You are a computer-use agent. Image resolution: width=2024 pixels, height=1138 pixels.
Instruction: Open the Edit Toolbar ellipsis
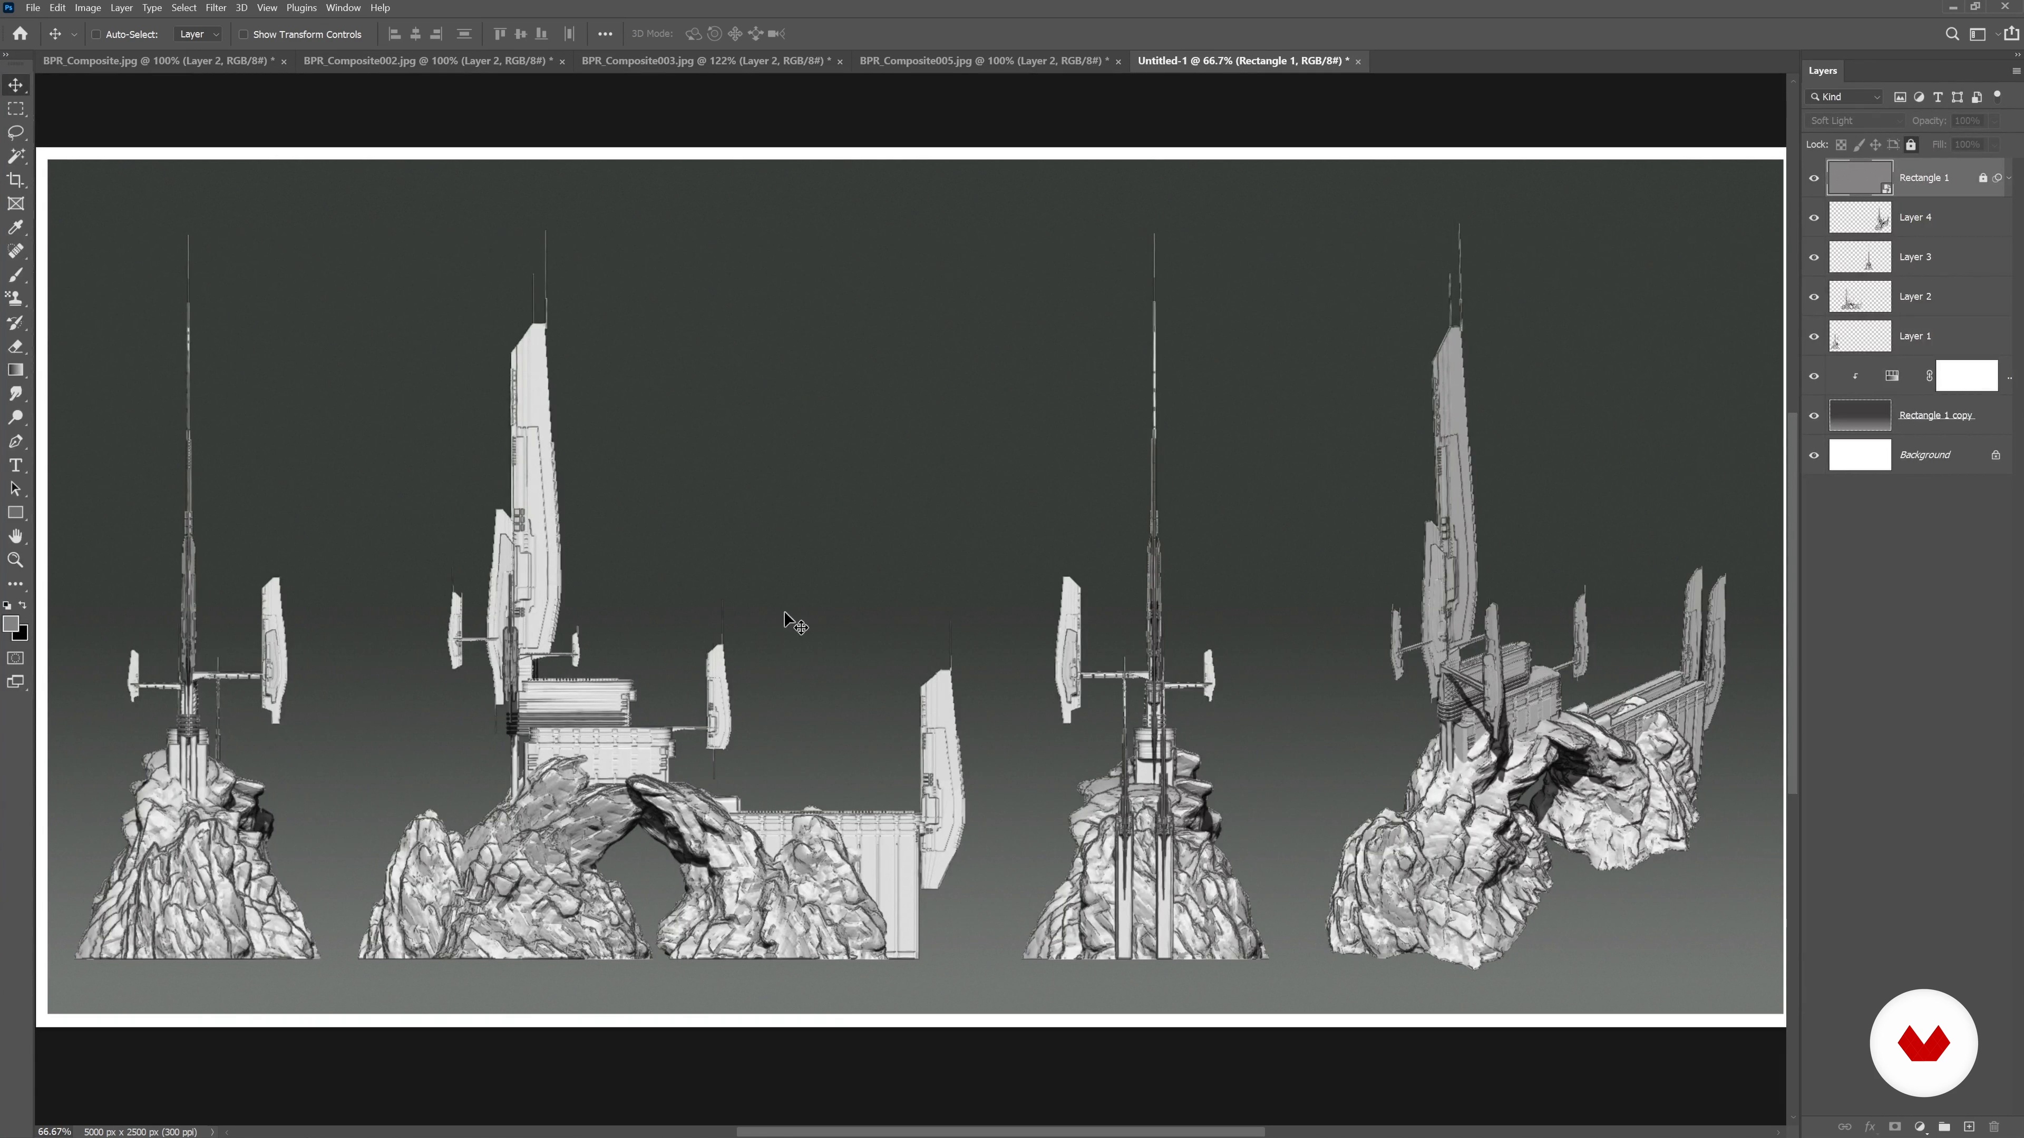16,584
